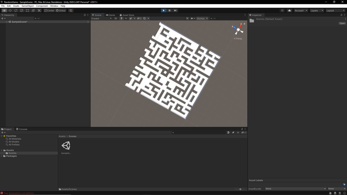Image resolution: width=347 pixels, height=195 pixels.
Task: Select the Move tool
Action: pyautogui.click(x=10, y=10)
